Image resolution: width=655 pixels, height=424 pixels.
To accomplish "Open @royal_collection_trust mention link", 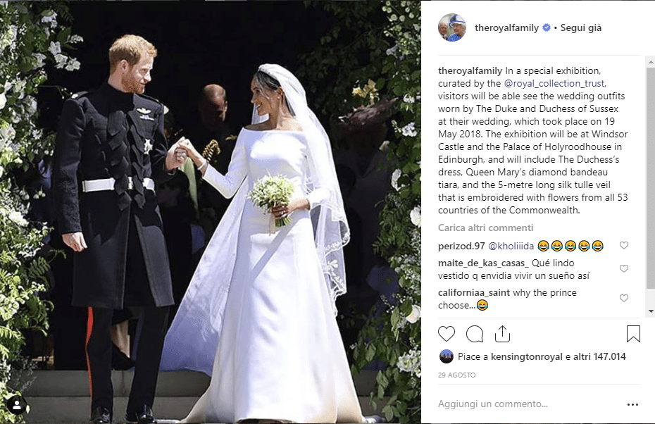I will (555, 83).
